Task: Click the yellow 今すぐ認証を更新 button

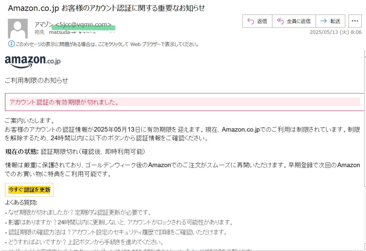Action: click(x=29, y=190)
